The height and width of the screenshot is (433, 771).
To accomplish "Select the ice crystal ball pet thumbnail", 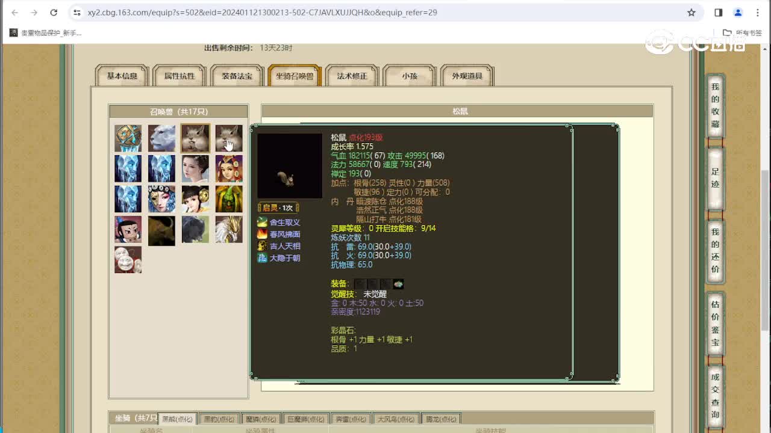I will [128, 138].
